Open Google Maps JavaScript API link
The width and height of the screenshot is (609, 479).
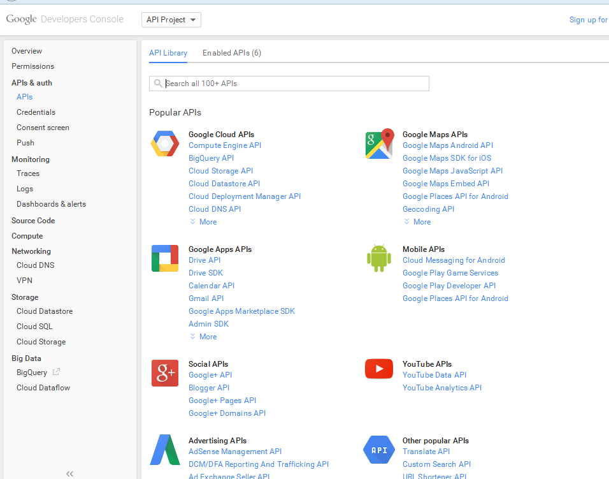[x=452, y=171]
